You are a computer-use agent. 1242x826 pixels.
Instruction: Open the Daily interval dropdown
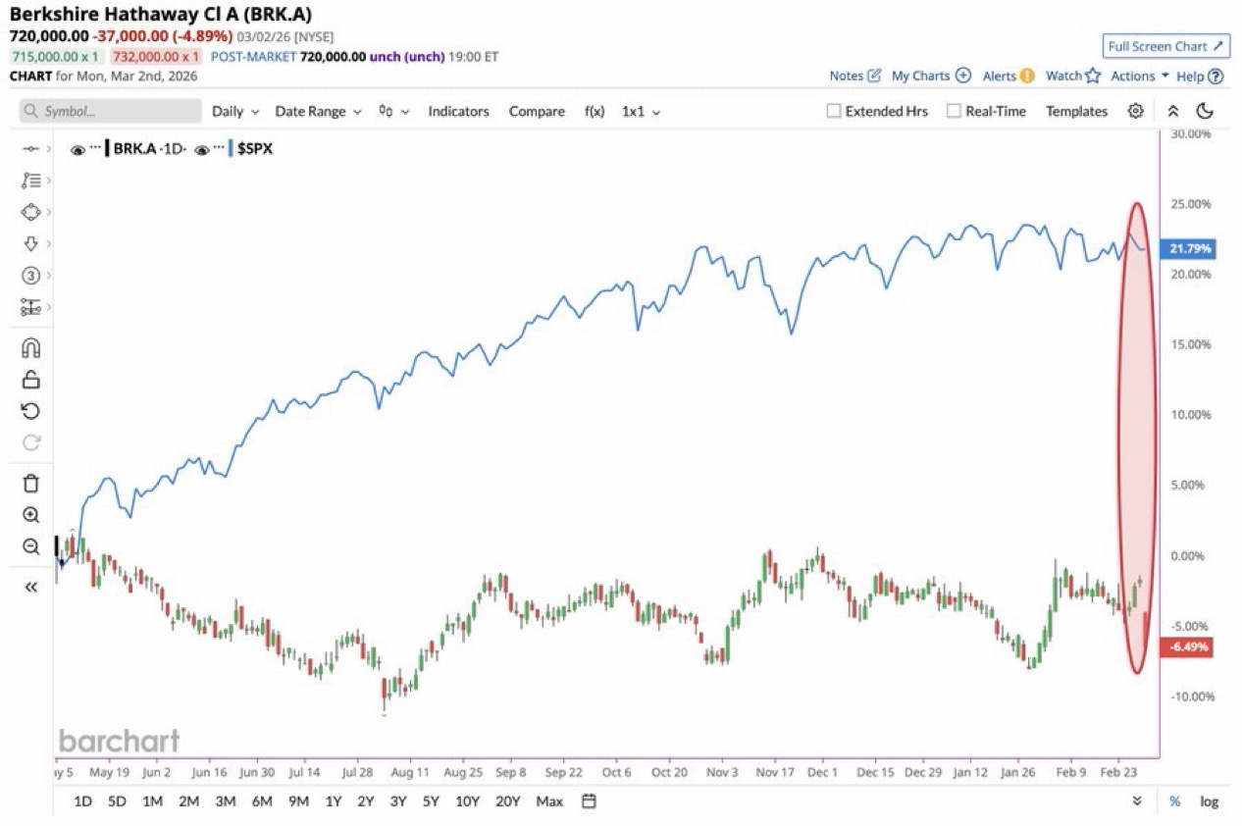235,112
